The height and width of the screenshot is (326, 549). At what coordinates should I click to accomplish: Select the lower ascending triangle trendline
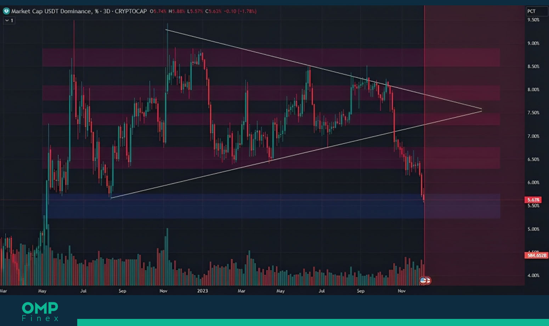[x=296, y=155]
